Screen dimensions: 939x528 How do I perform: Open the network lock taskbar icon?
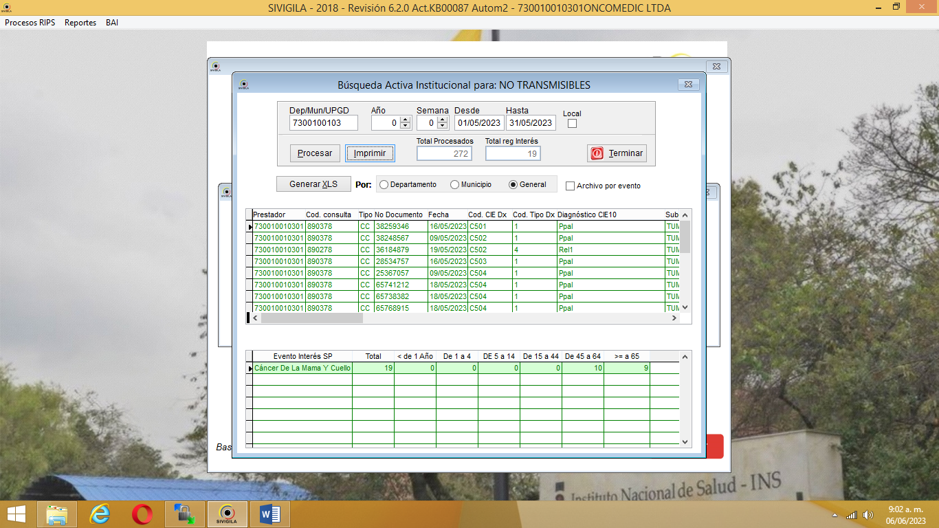coord(184,514)
